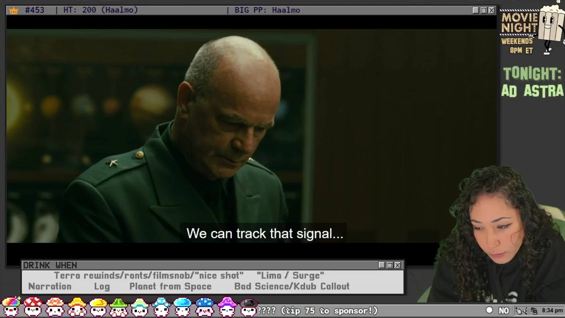Click the "WEEKENDS 8PM ET" schedule text
565x318 pixels.
518,46
